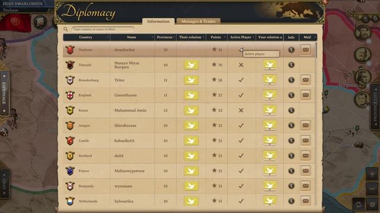
Task: Sort table by Points column
Action: coord(217,37)
